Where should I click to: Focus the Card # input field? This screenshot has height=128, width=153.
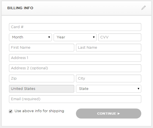(75, 27)
